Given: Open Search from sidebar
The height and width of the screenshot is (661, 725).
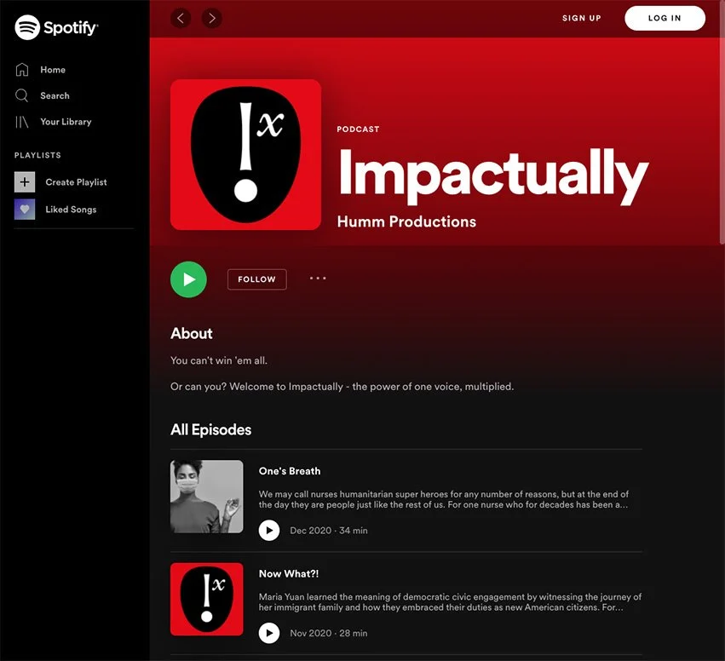Looking at the screenshot, I should (x=55, y=95).
